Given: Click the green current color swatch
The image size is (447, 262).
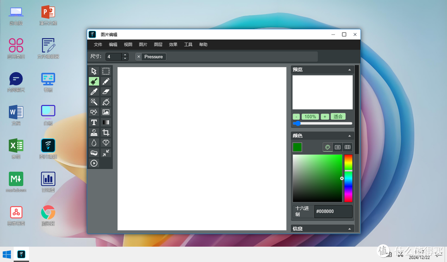Looking at the screenshot, I should tap(297, 147).
